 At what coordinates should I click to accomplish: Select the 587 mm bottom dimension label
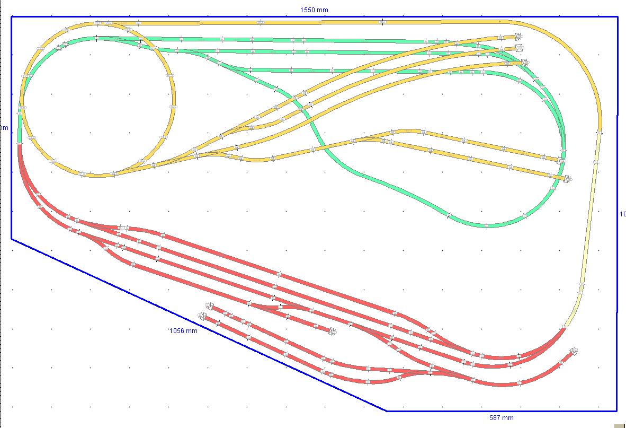click(x=502, y=417)
